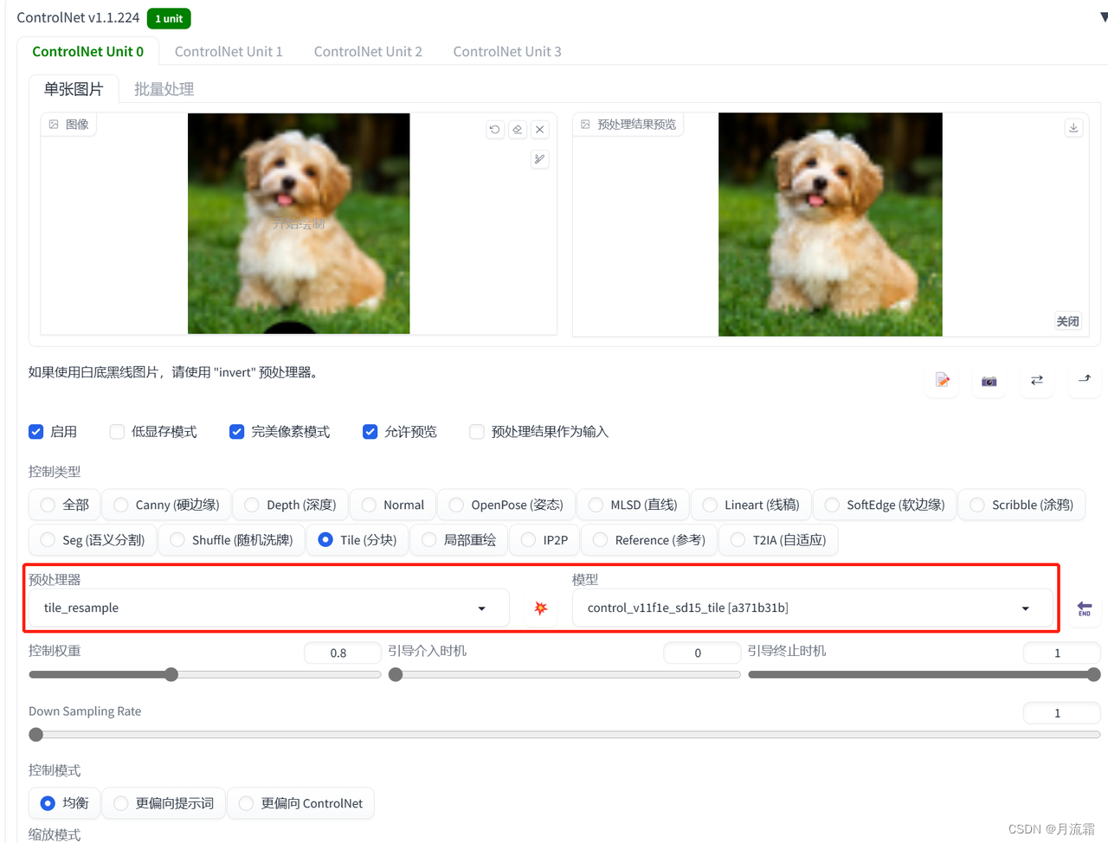The width and height of the screenshot is (1108, 843).
Task: Select Lineart (线稿) control type
Action: coord(751,505)
